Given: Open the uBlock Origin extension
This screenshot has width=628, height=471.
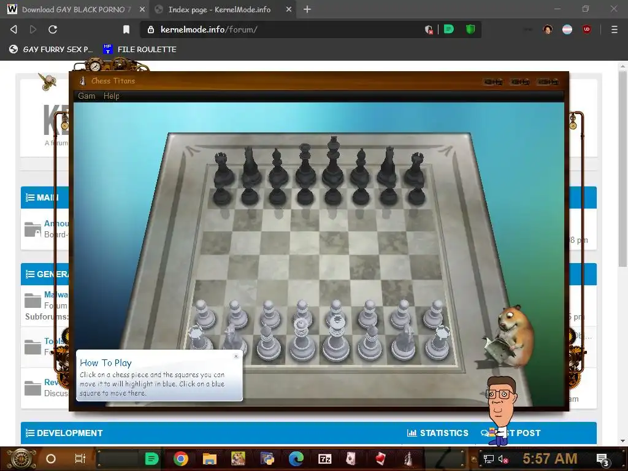Looking at the screenshot, I should pyautogui.click(x=587, y=29).
